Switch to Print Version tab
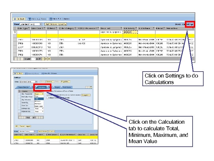 click(x=67, y=87)
